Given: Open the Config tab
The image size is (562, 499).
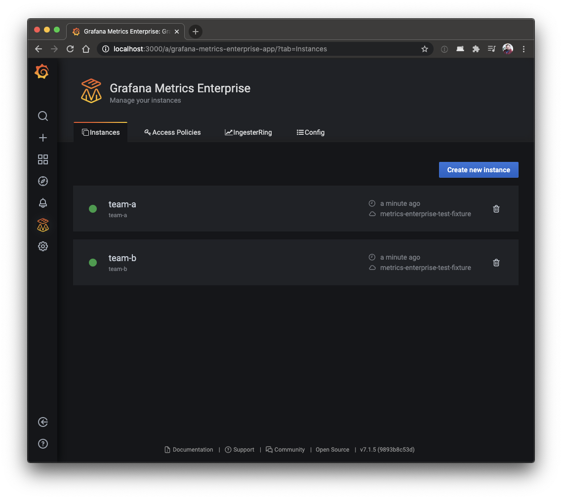Looking at the screenshot, I should tap(311, 132).
